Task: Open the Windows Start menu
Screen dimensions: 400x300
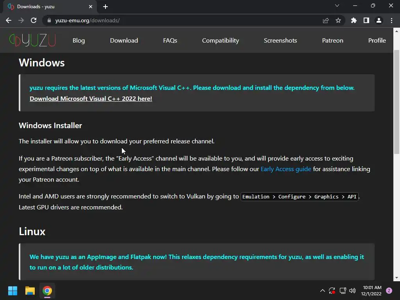Action: point(12,291)
